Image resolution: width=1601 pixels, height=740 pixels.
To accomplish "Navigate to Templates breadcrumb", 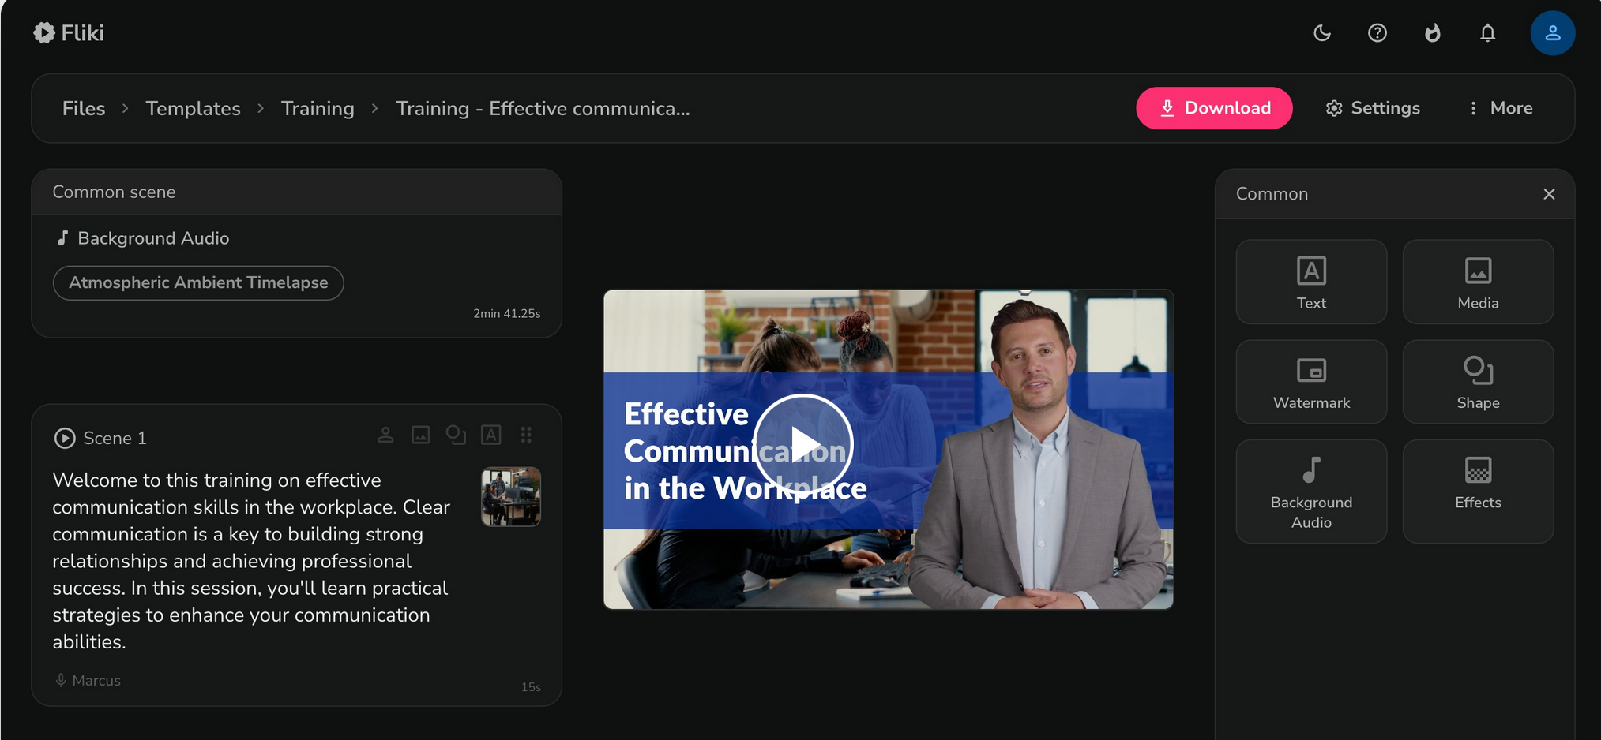I will (193, 108).
